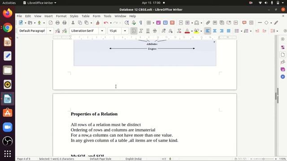Run the spelling check icon
Viewport: 287px width, 161px height.
tap(134, 23)
